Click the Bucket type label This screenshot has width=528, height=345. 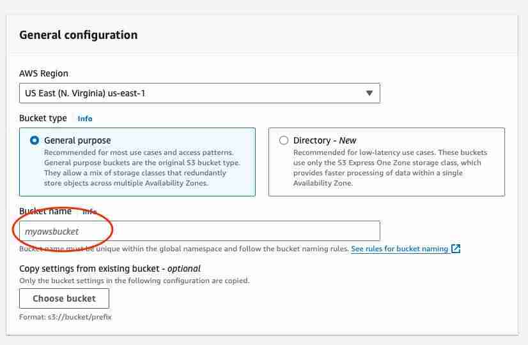pos(43,118)
